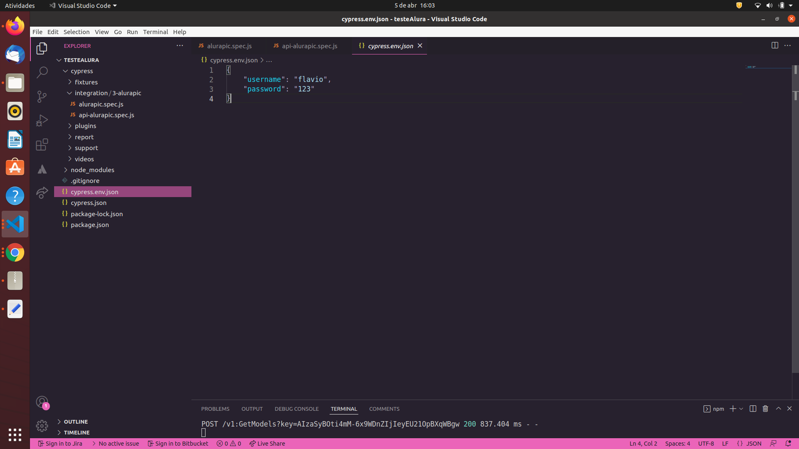Expand the videos folder
Viewport: 799px width, 449px height.
[123, 159]
